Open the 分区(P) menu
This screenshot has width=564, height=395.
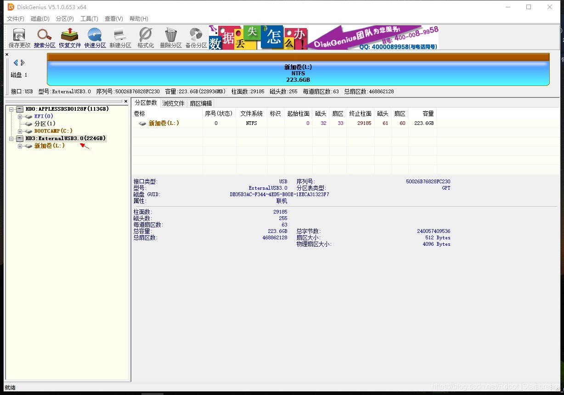point(65,19)
